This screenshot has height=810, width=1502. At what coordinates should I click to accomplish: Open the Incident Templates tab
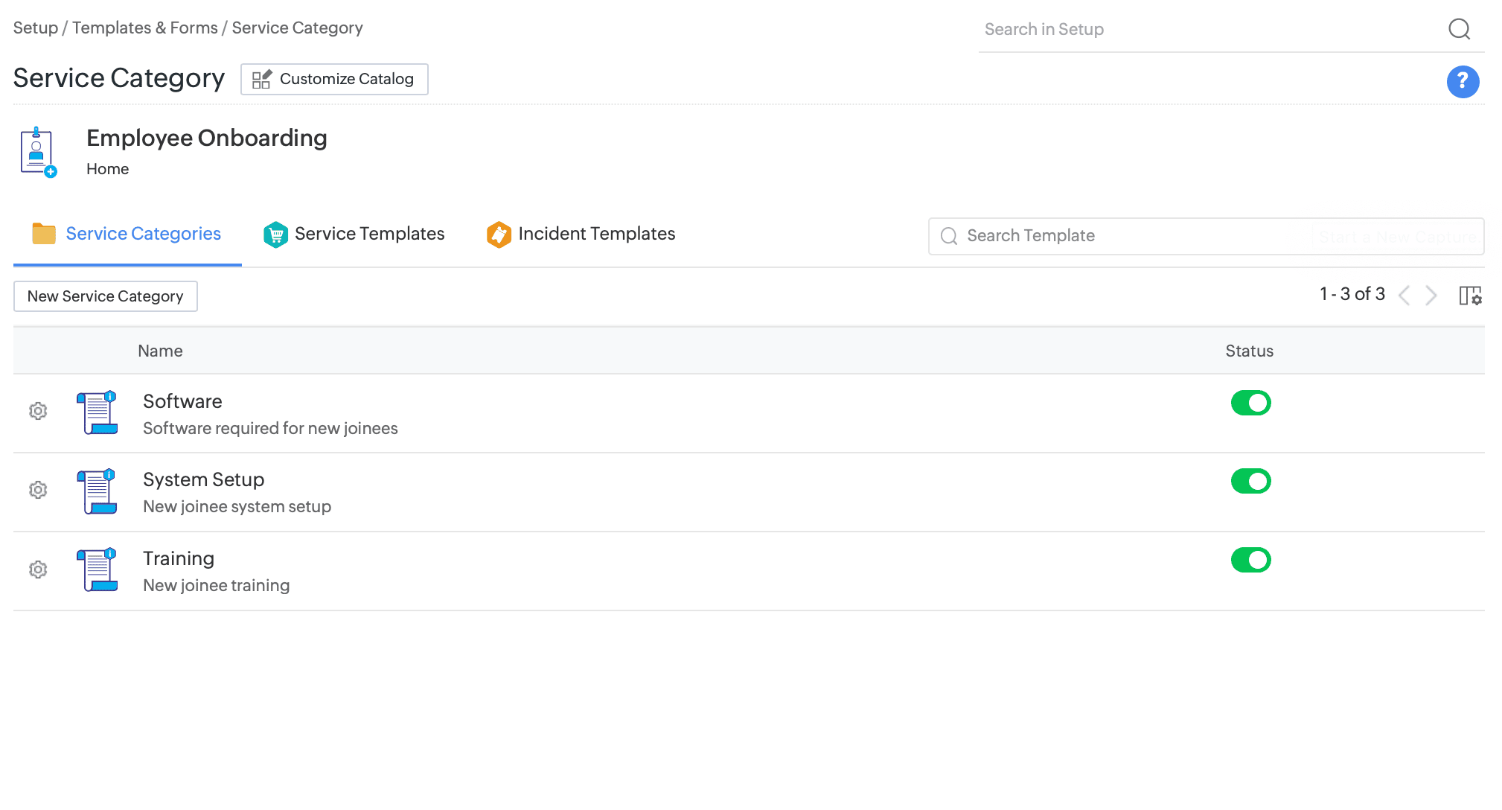click(x=581, y=234)
